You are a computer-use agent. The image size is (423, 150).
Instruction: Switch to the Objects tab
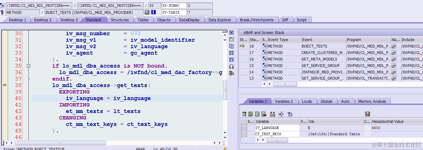pos(164,20)
